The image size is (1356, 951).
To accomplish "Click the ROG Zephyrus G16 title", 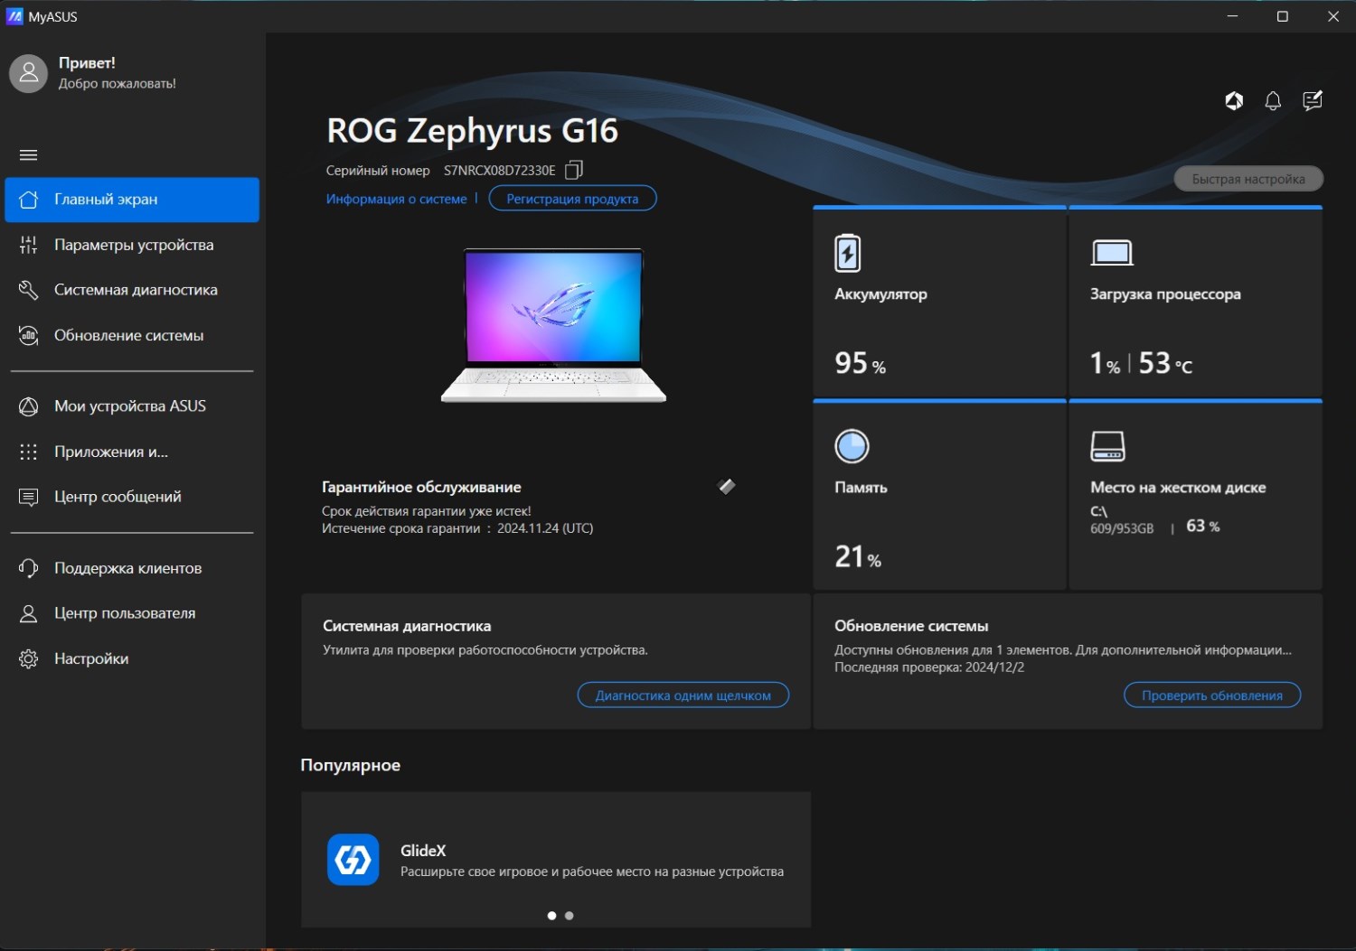I will pyautogui.click(x=472, y=131).
